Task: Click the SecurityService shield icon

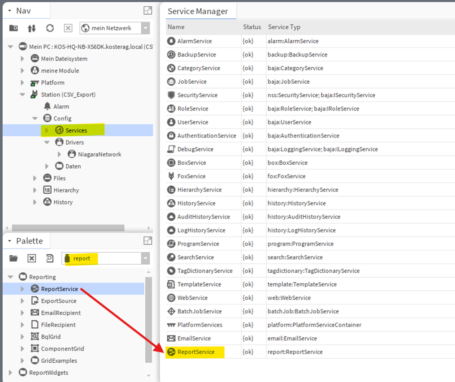Action: point(171,95)
